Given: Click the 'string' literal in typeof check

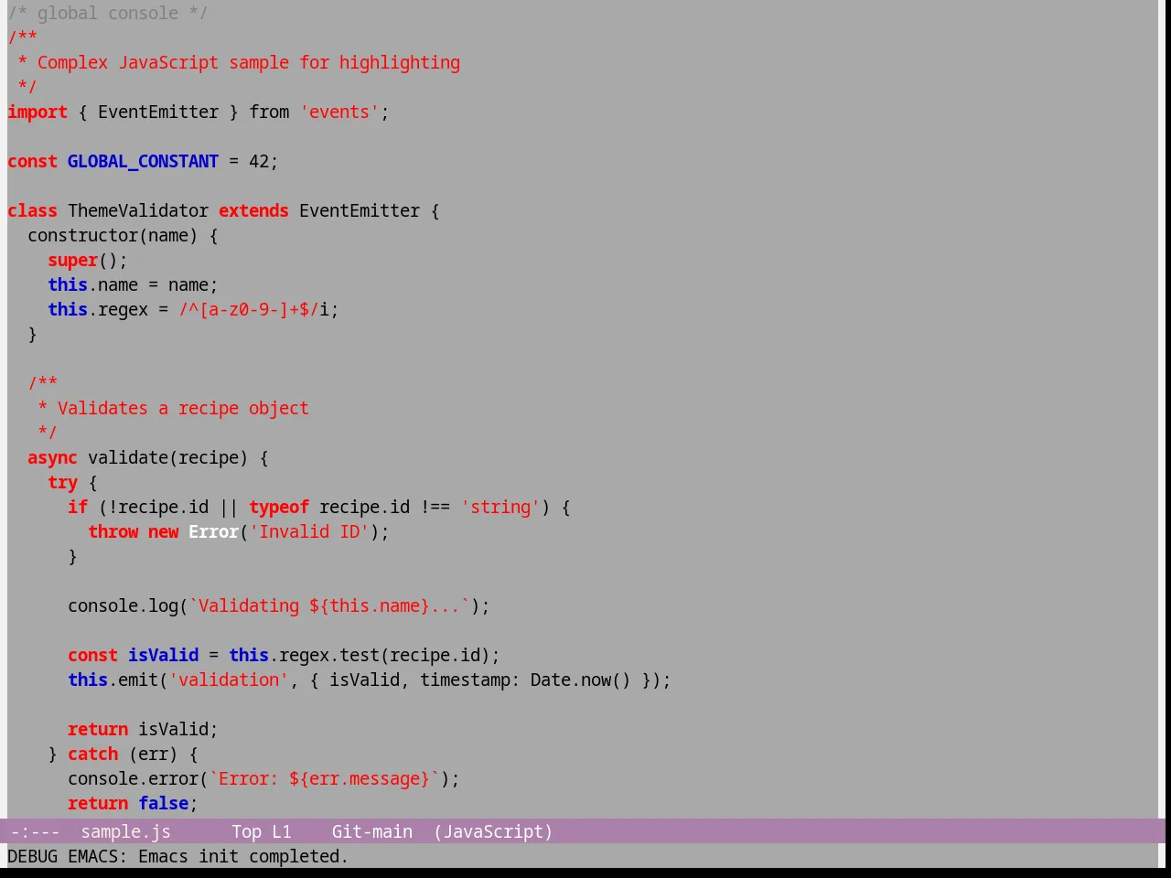Looking at the screenshot, I should click(500, 507).
